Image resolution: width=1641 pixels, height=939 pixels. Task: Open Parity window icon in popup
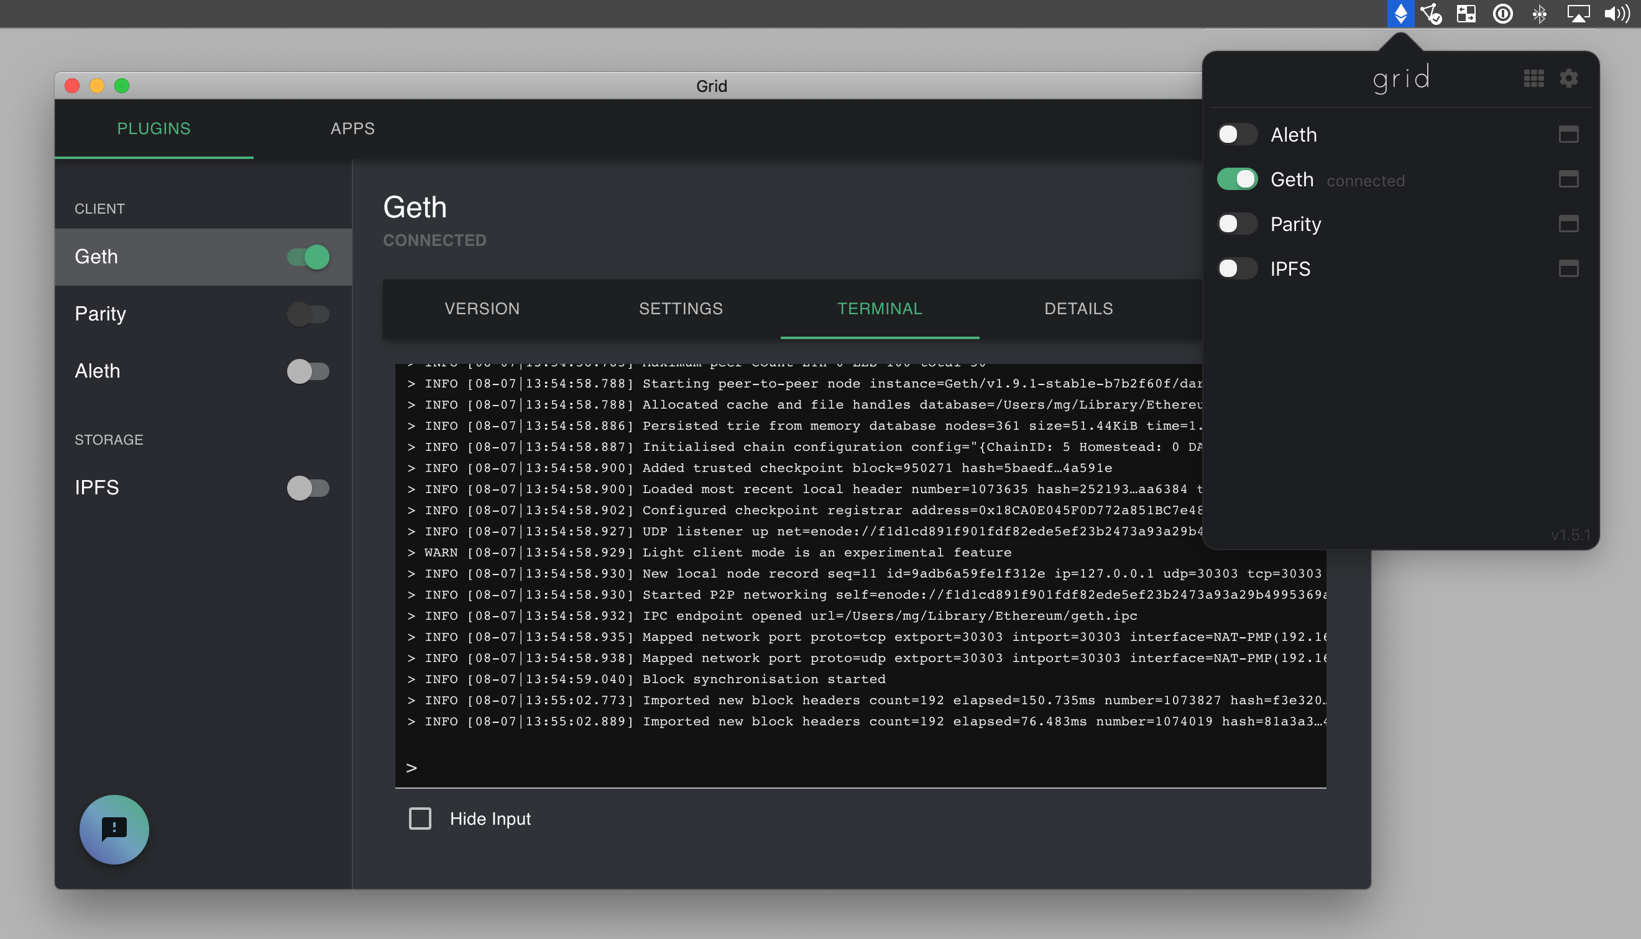(1568, 224)
